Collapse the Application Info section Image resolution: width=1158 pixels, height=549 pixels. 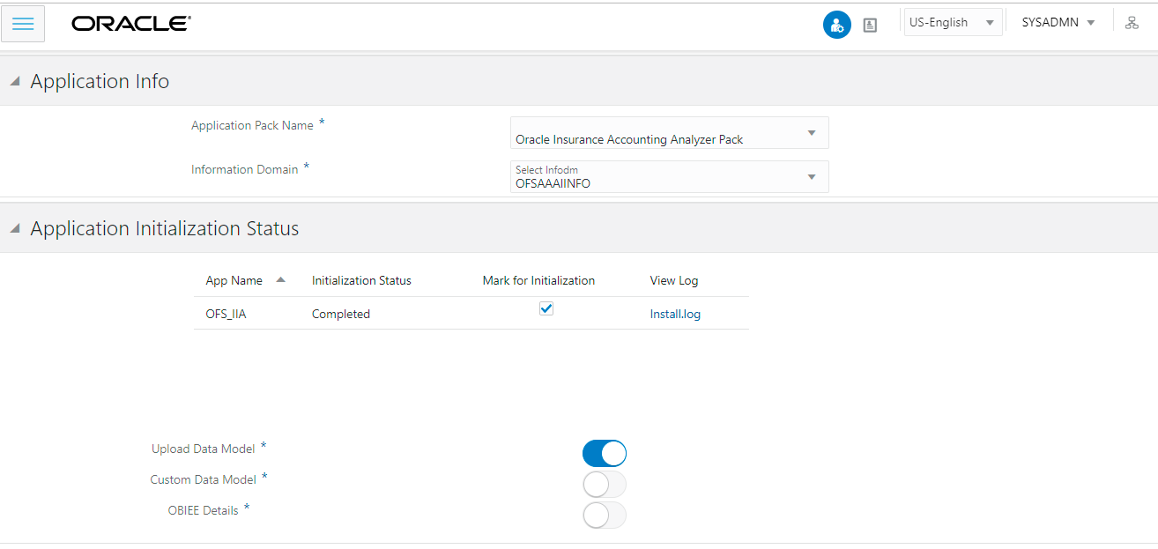pos(14,81)
